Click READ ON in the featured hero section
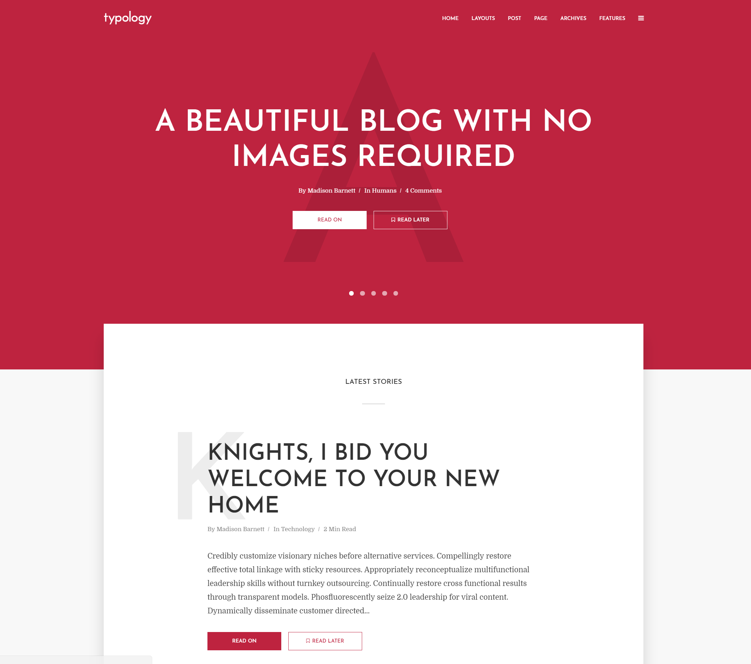Image resolution: width=751 pixels, height=664 pixels. (329, 220)
